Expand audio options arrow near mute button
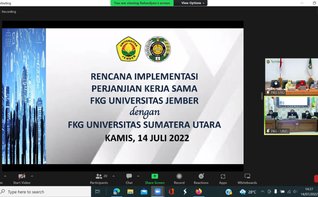Screen dimensions: 318x197 coord(5,176)
